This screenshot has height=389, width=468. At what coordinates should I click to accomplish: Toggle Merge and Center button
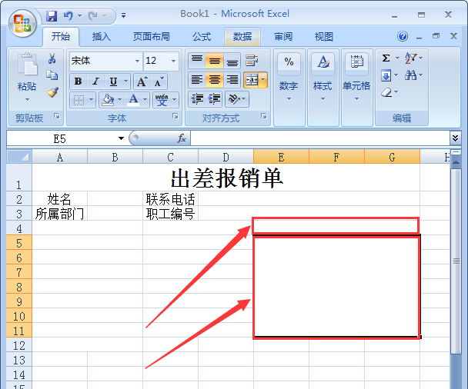coord(251,80)
